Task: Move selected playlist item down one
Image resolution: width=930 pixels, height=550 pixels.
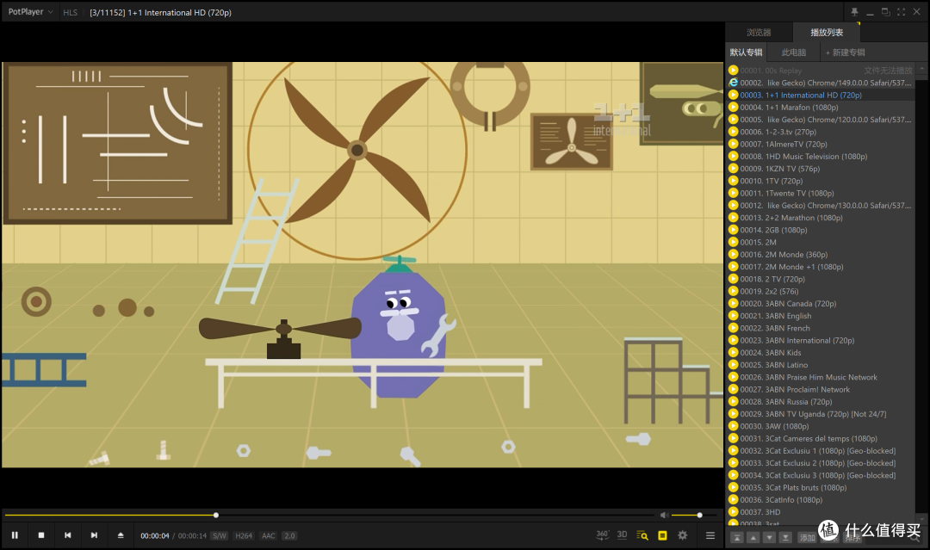Action: click(x=769, y=538)
